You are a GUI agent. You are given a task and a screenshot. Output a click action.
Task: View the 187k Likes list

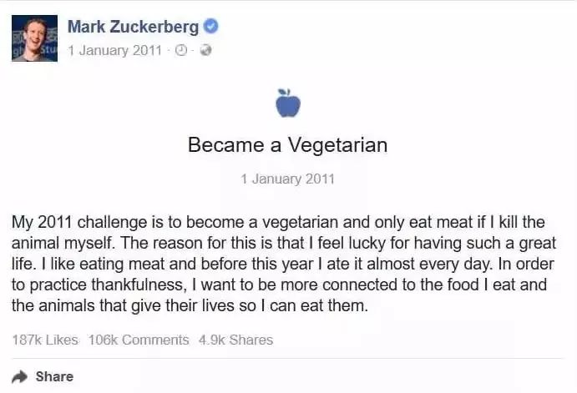point(45,340)
